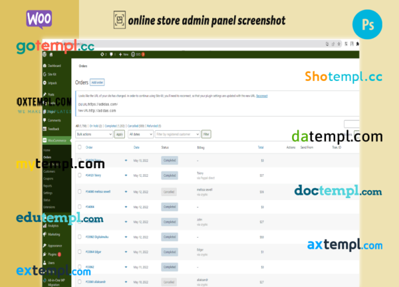
Task: Click the orders search input field
Action: pos(352,124)
